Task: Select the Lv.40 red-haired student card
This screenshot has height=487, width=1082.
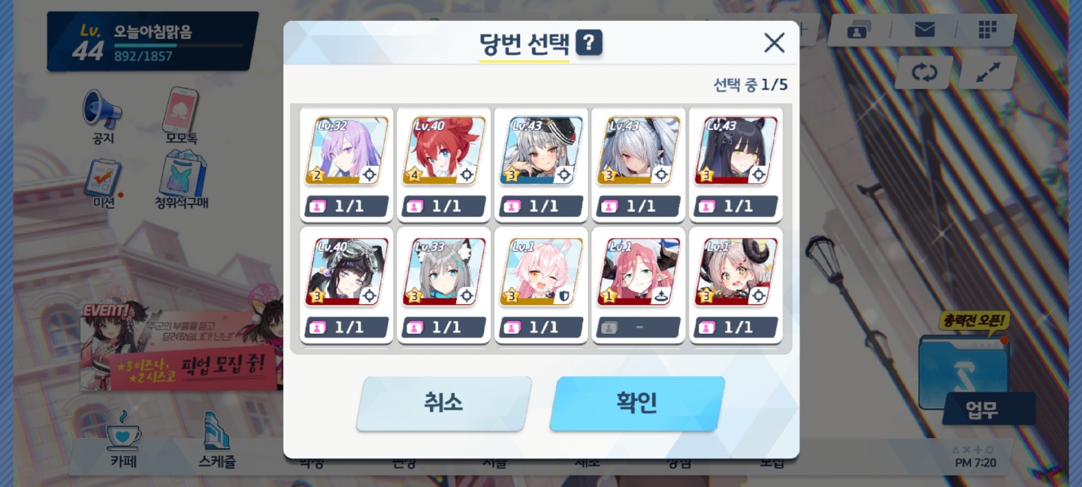Action: 444,165
